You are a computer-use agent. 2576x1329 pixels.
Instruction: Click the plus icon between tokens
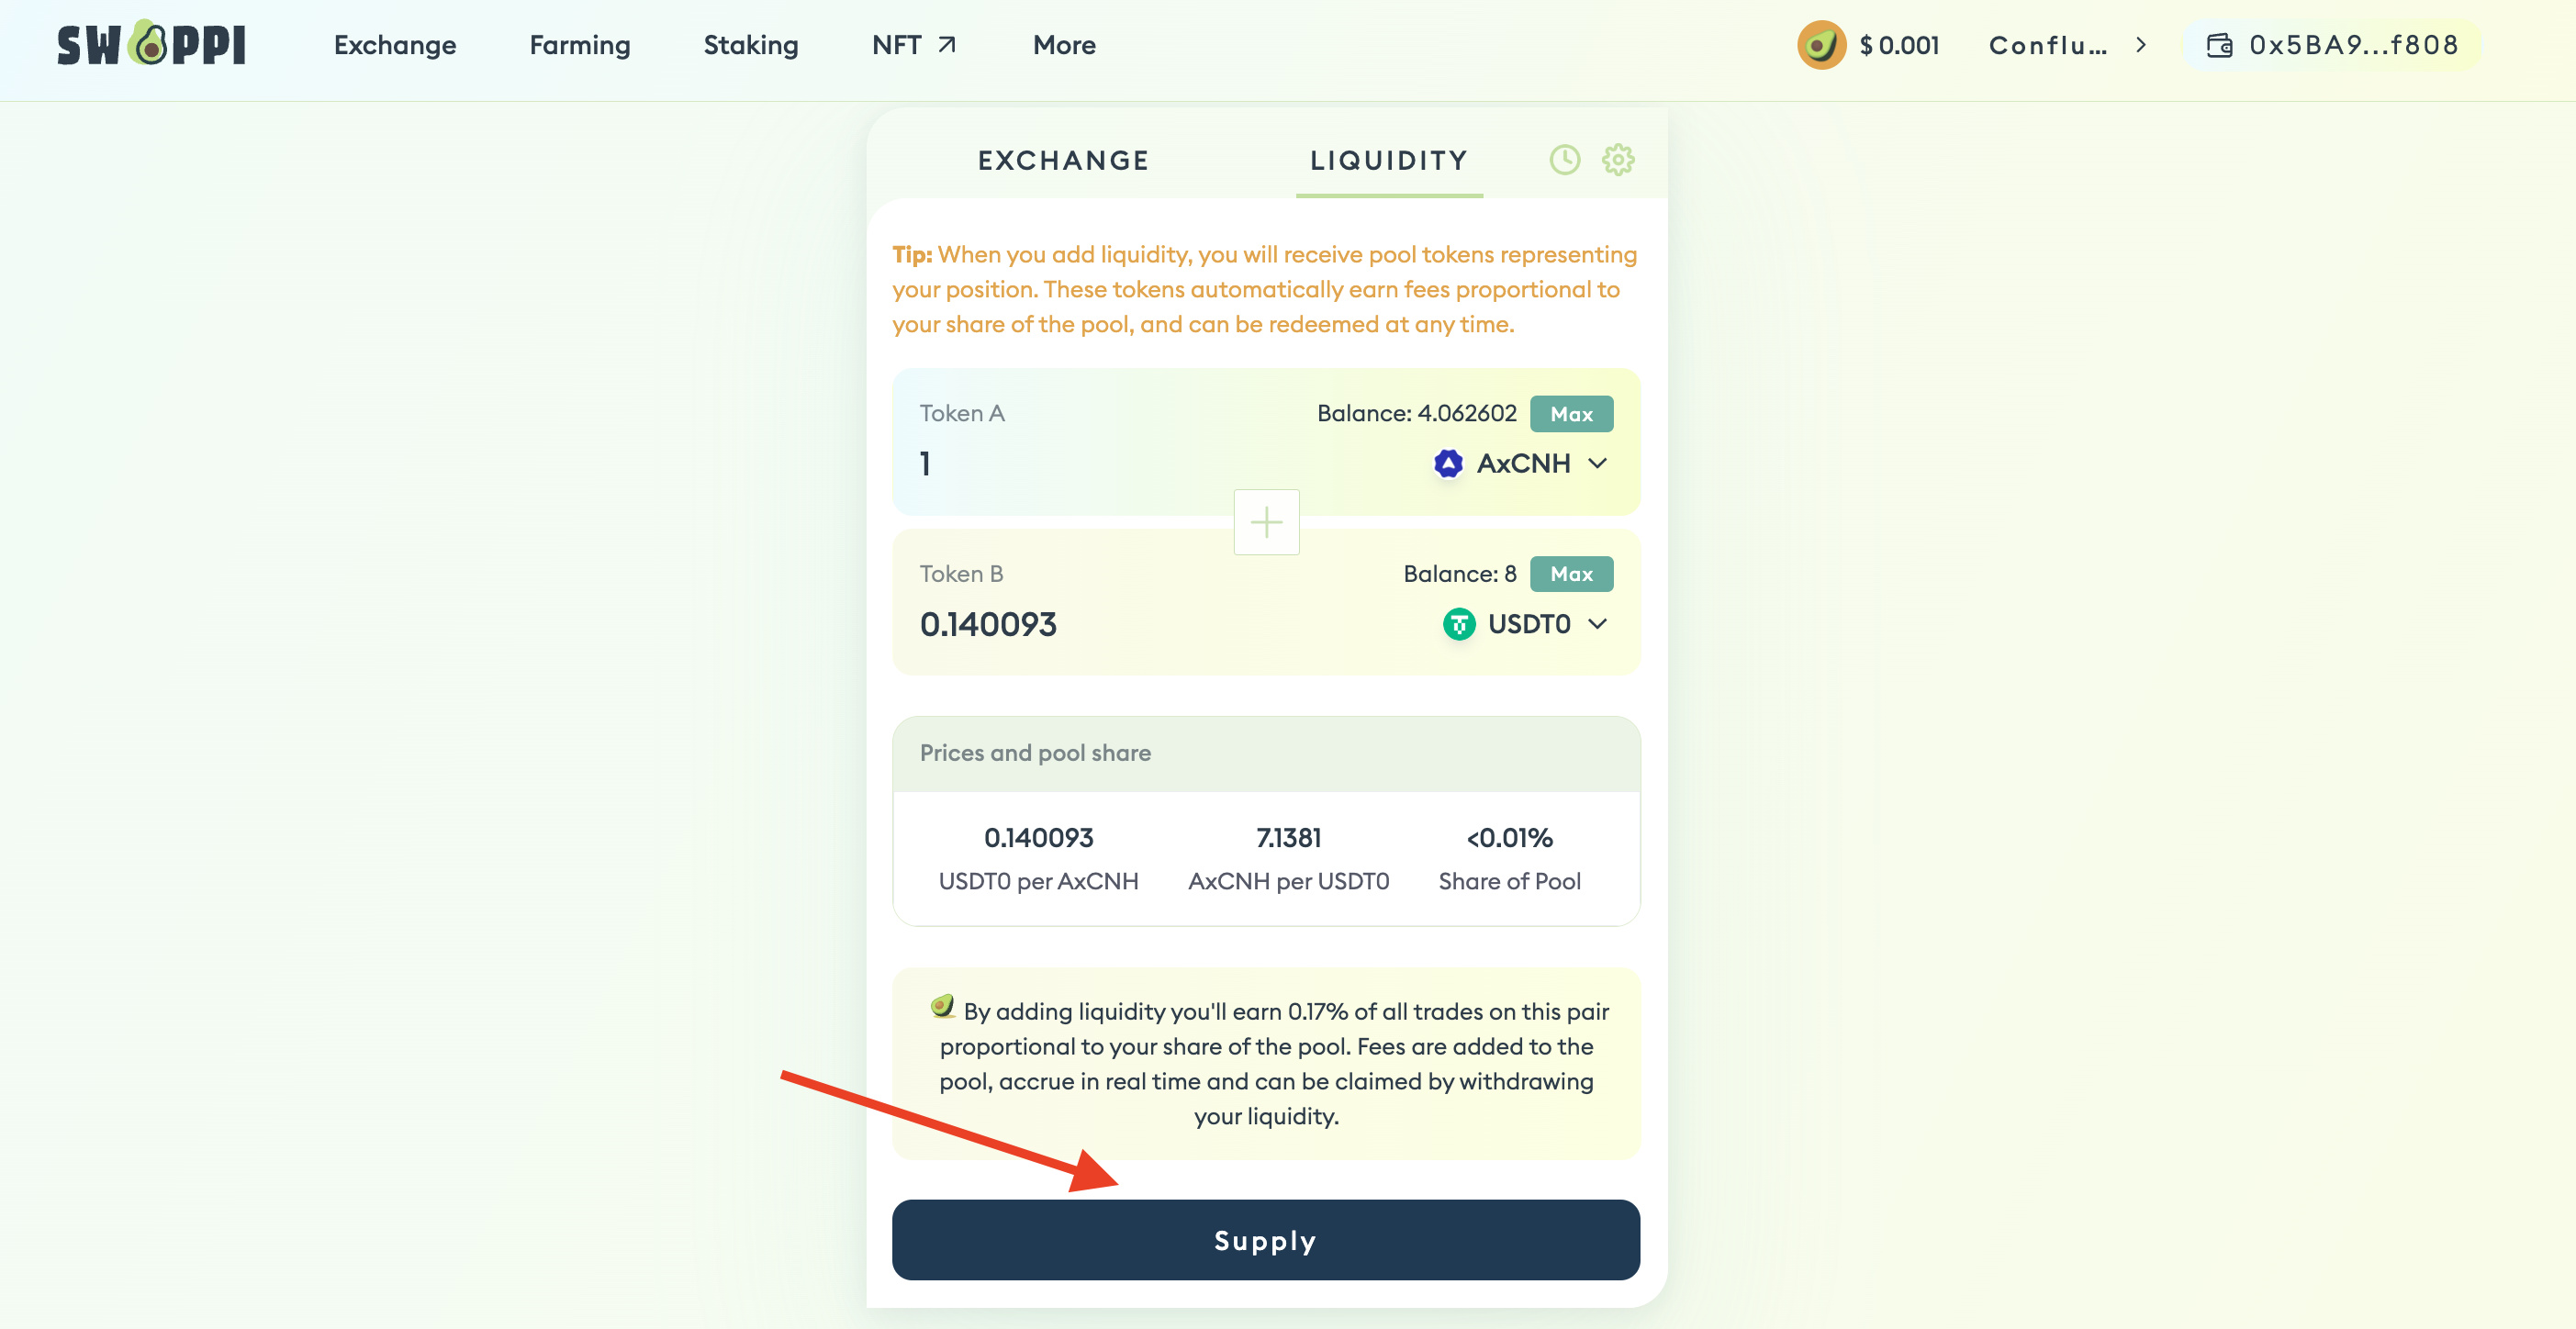click(1266, 522)
